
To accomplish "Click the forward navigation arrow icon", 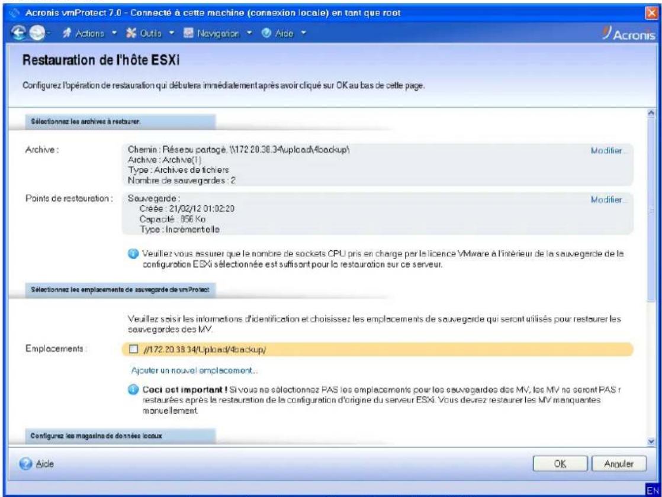I will (37, 33).
